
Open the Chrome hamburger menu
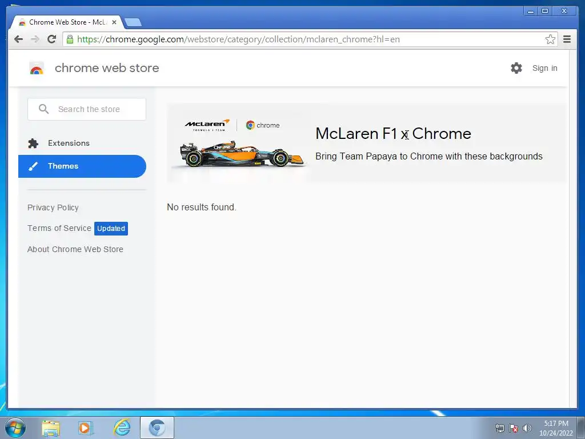point(567,39)
